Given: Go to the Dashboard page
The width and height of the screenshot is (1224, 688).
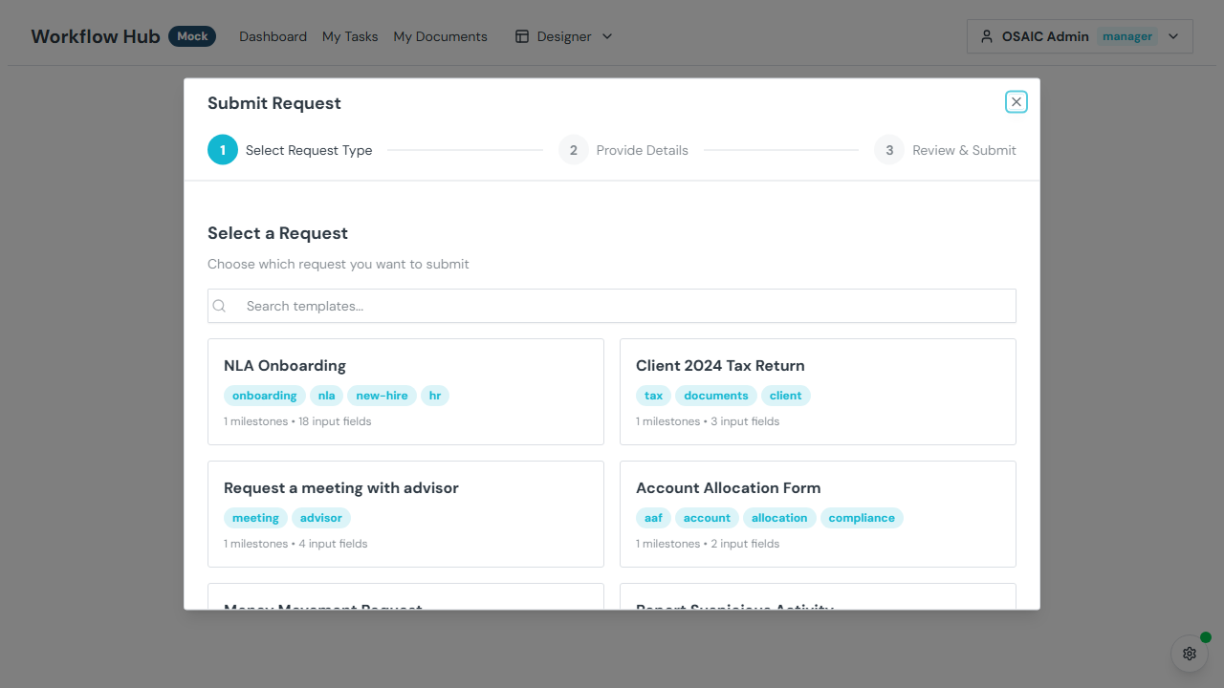Looking at the screenshot, I should pos(273,36).
